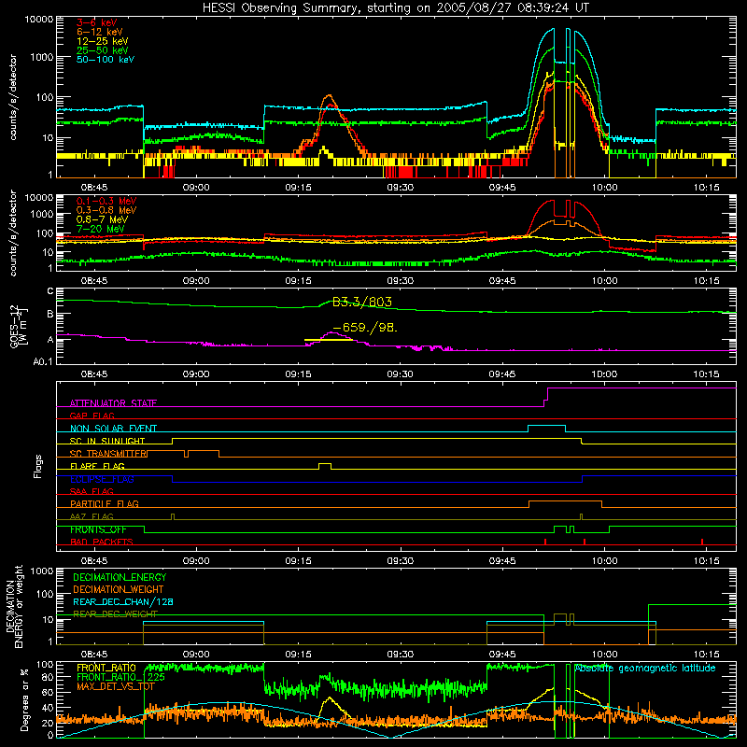This screenshot has width=747, height=747.
Task: Click the Absolute geomagnetic latitude label
Action: [x=645, y=668]
